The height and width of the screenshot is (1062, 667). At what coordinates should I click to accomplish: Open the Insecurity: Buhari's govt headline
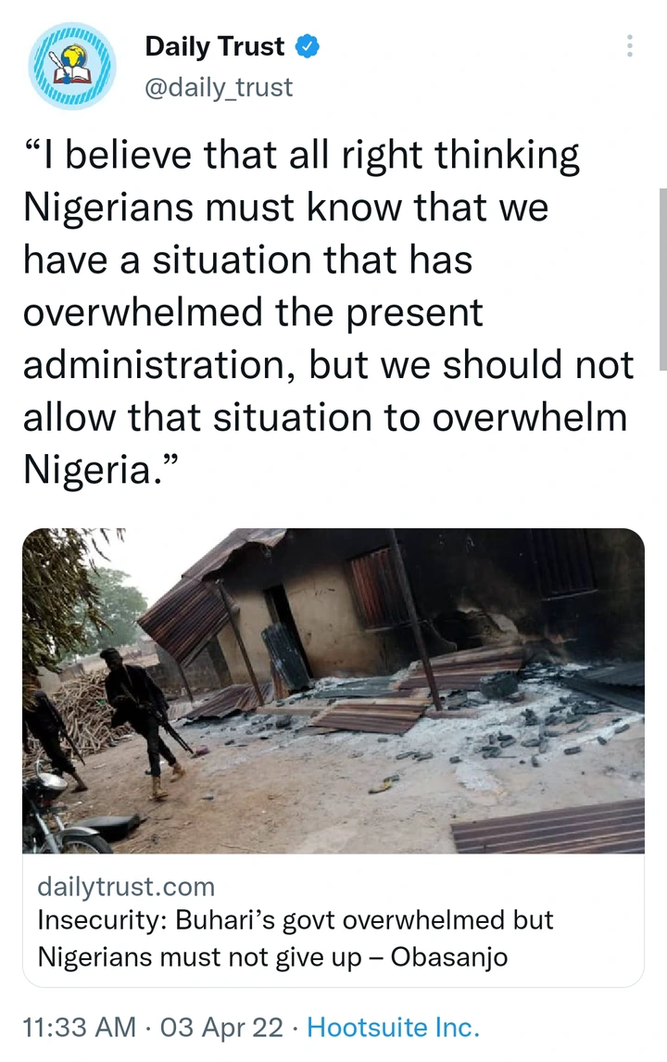pos(296,939)
